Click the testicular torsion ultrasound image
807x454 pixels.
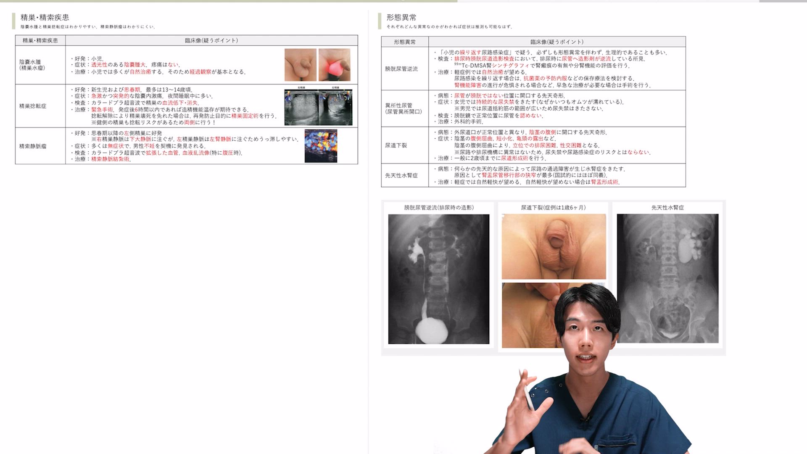[318, 107]
